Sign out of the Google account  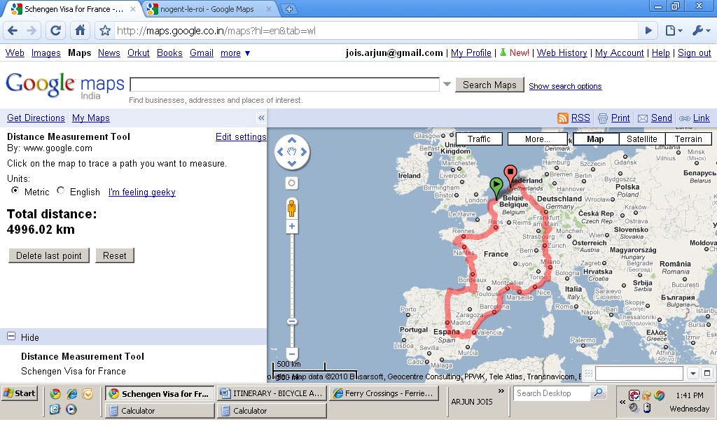[694, 53]
